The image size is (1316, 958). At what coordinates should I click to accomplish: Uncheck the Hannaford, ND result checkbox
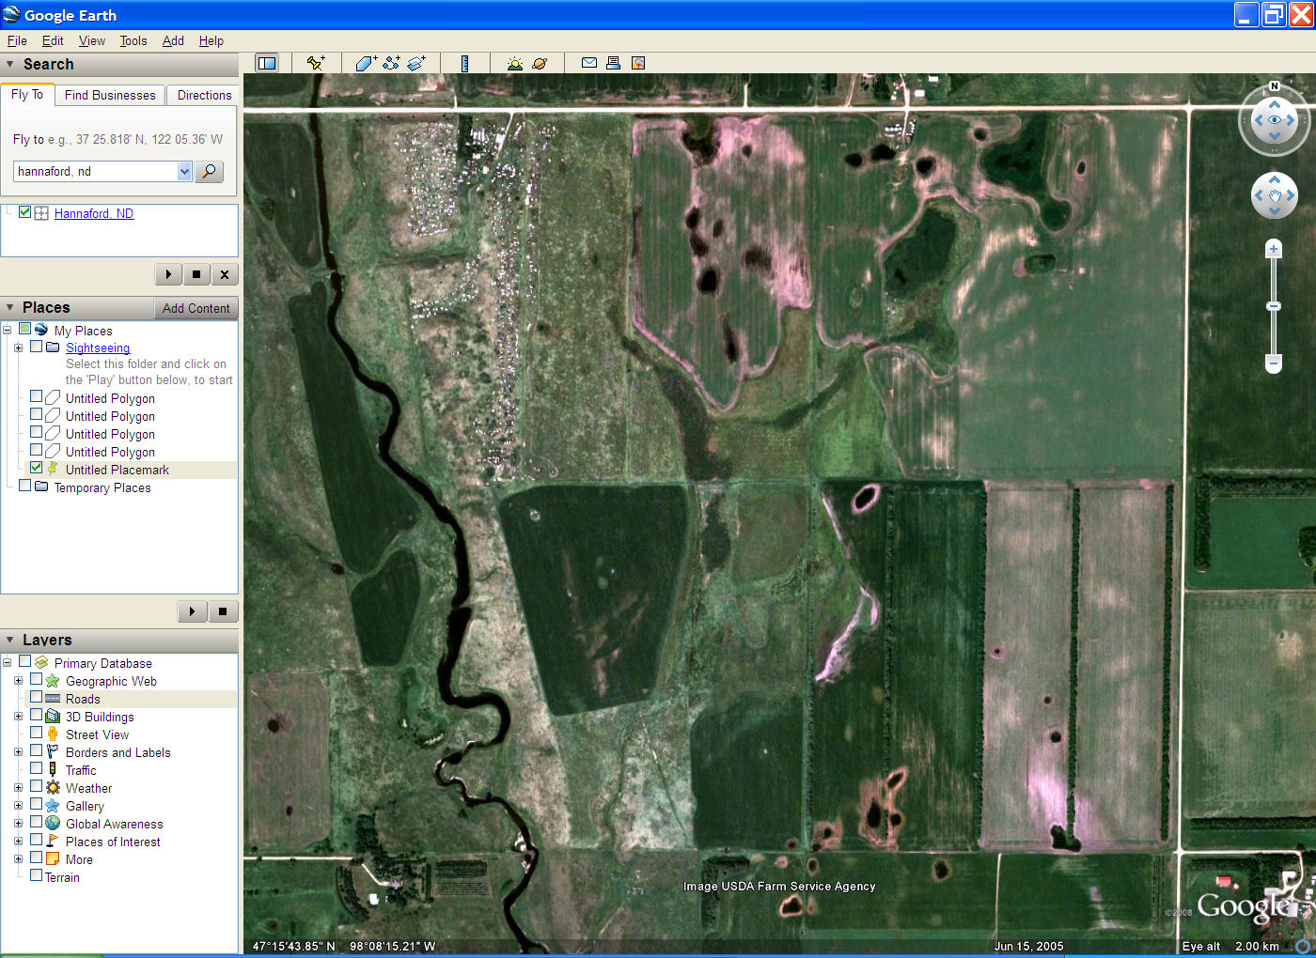point(24,212)
